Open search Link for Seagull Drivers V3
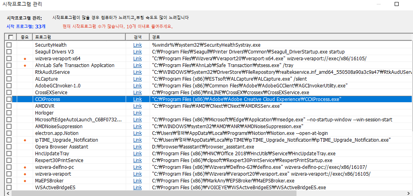This screenshot has width=413, height=196. [x=138, y=52]
